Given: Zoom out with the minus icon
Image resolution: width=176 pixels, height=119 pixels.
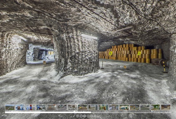Looking at the screenshot, I should pos(81,116).
